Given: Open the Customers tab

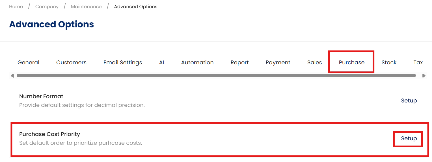Looking at the screenshot, I should point(71,62).
